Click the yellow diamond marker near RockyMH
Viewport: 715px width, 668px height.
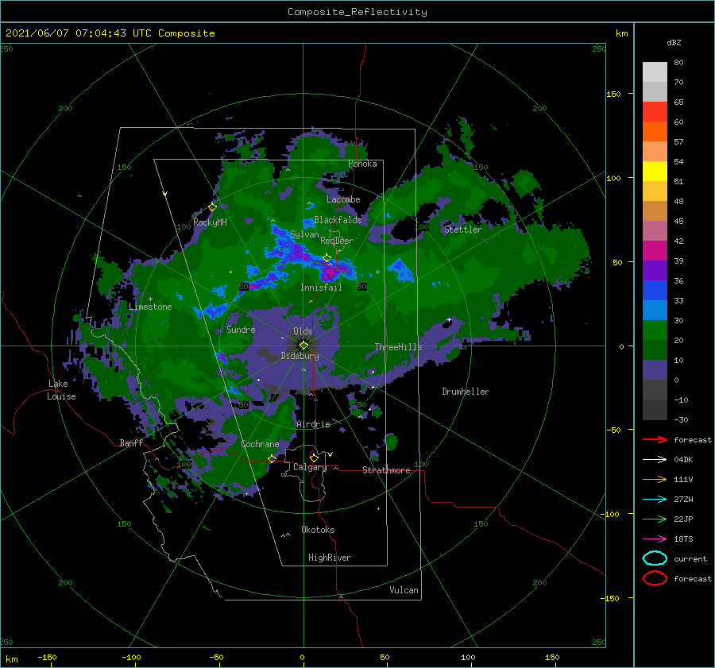tap(212, 207)
